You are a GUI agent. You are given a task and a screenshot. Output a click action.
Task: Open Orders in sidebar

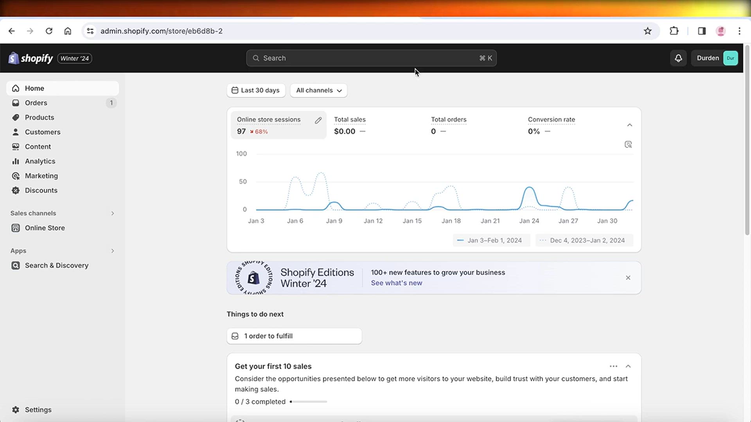click(x=63, y=103)
